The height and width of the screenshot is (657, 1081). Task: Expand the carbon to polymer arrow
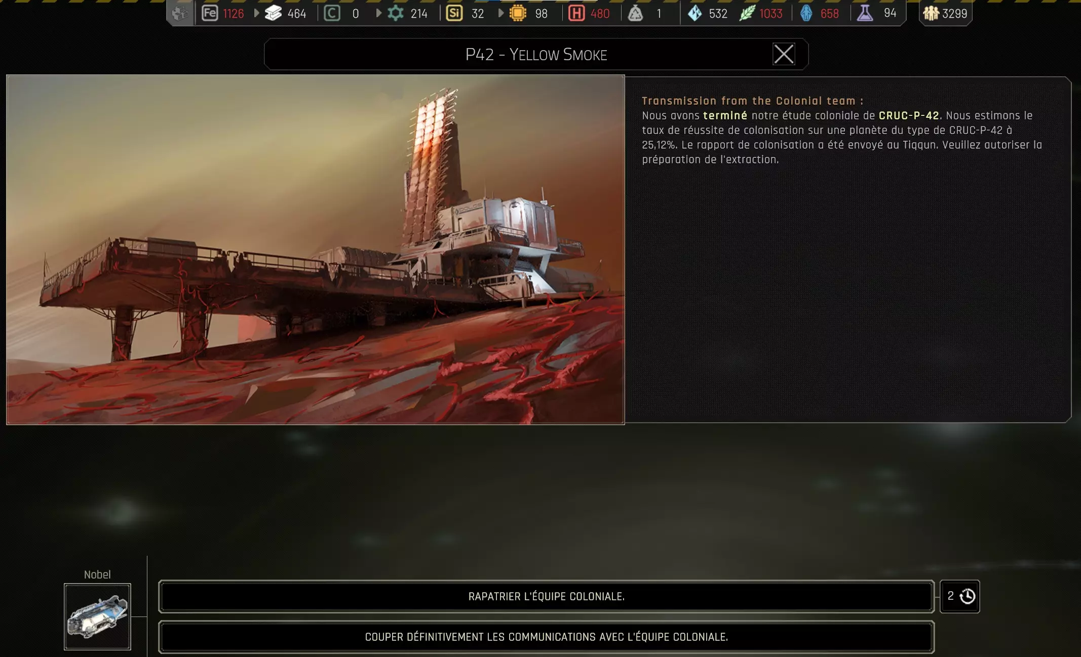tap(378, 13)
